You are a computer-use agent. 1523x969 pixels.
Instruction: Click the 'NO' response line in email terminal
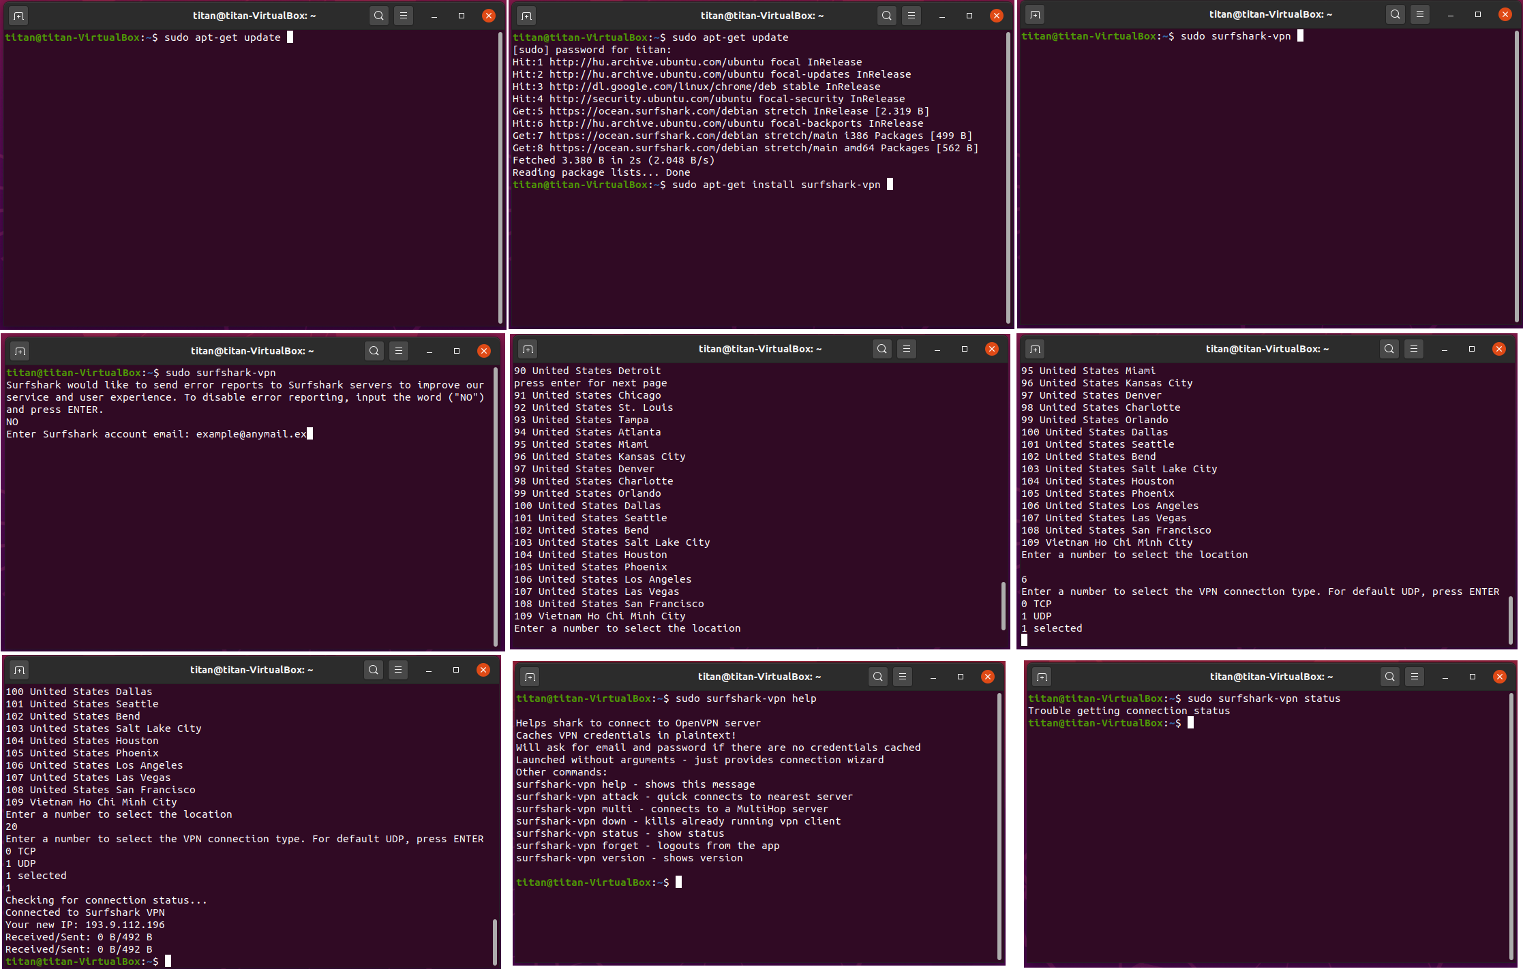(12, 422)
